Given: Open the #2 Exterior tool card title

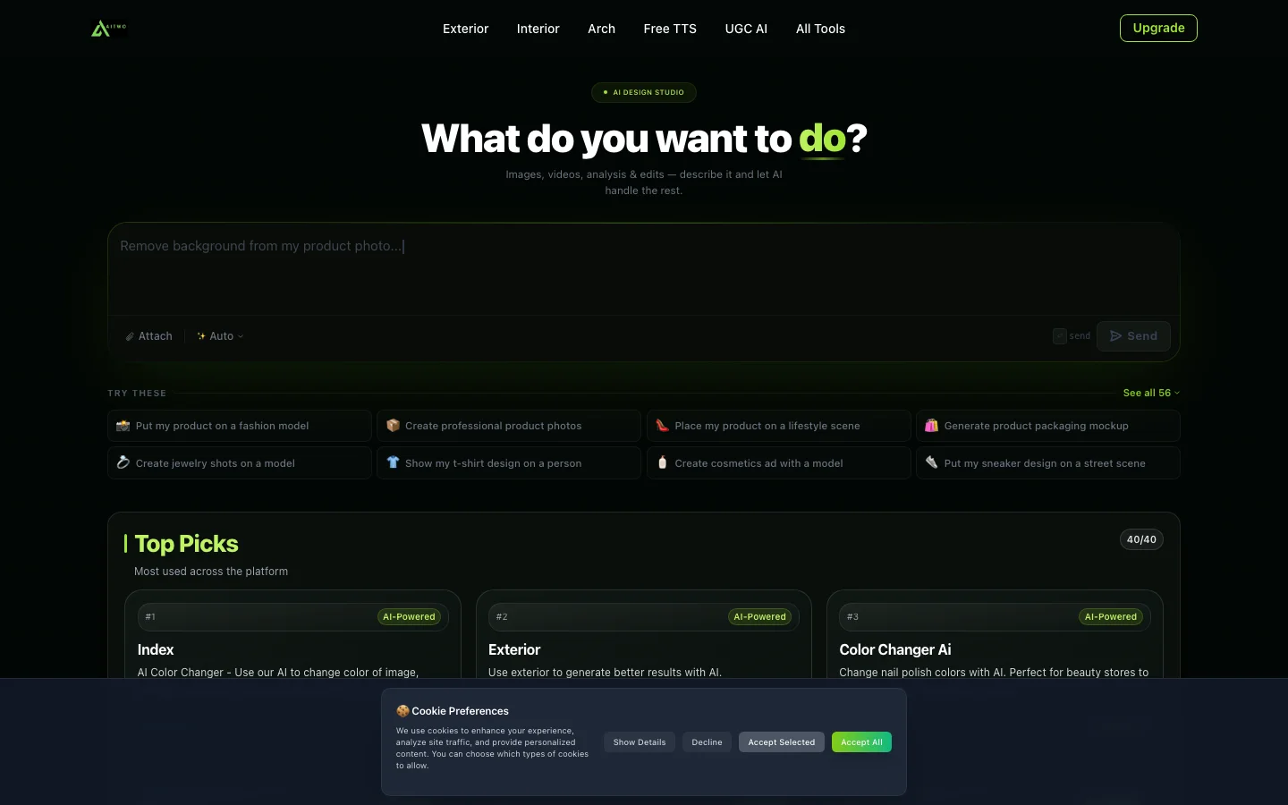Looking at the screenshot, I should coord(514,649).
